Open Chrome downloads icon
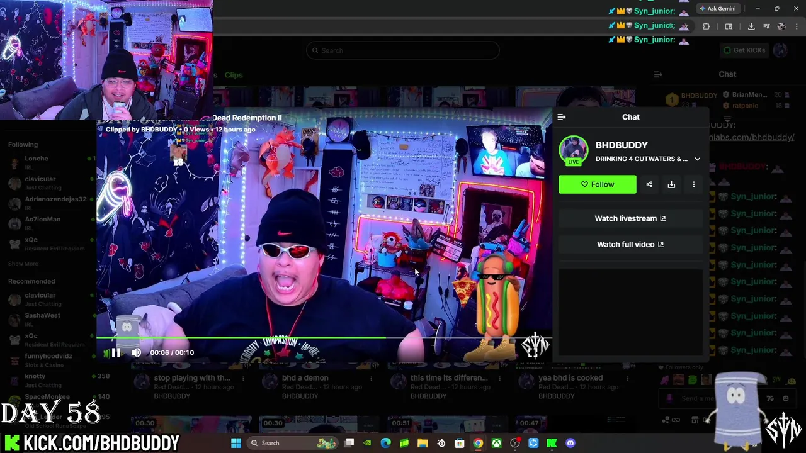The width and height of the screenshot is (806, 453). click(751, 26)
